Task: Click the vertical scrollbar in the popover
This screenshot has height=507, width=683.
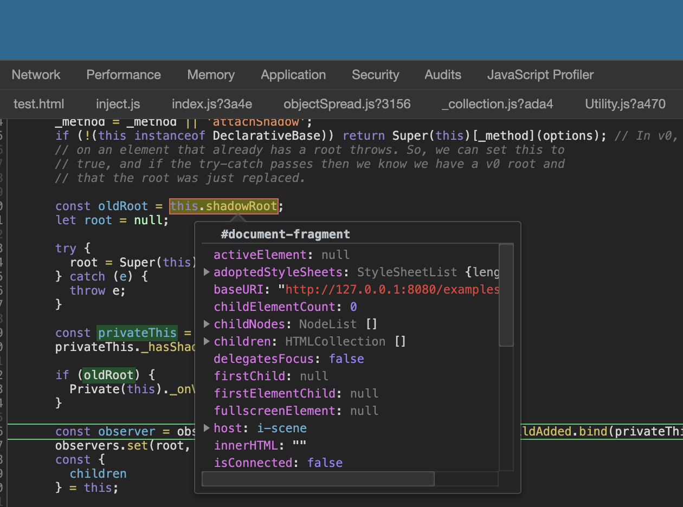Action: coord(506,295)
